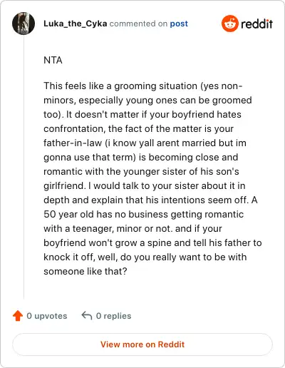
Task: Click the "commented on" text
Action: tap(138, 24)
